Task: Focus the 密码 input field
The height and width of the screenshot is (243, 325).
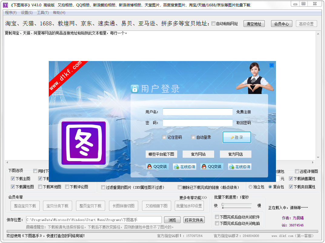Action: click(x=197, y=123)
